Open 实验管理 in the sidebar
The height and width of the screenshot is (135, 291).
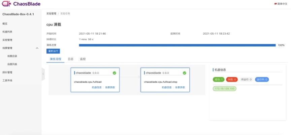tap(7, 40)
